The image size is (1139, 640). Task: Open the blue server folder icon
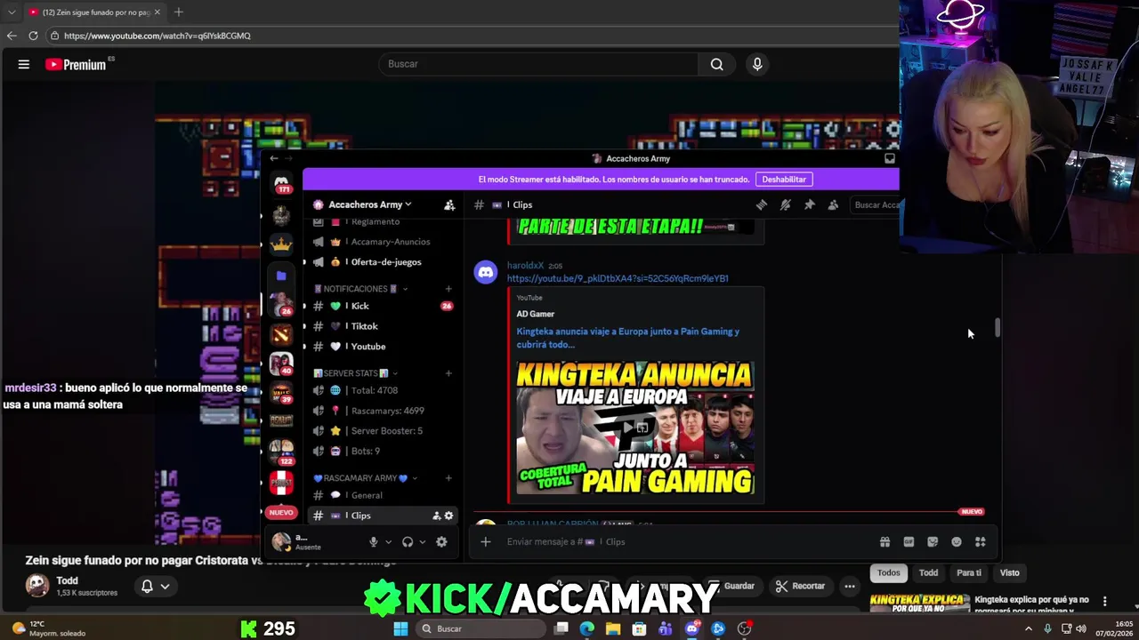[281, 276]
